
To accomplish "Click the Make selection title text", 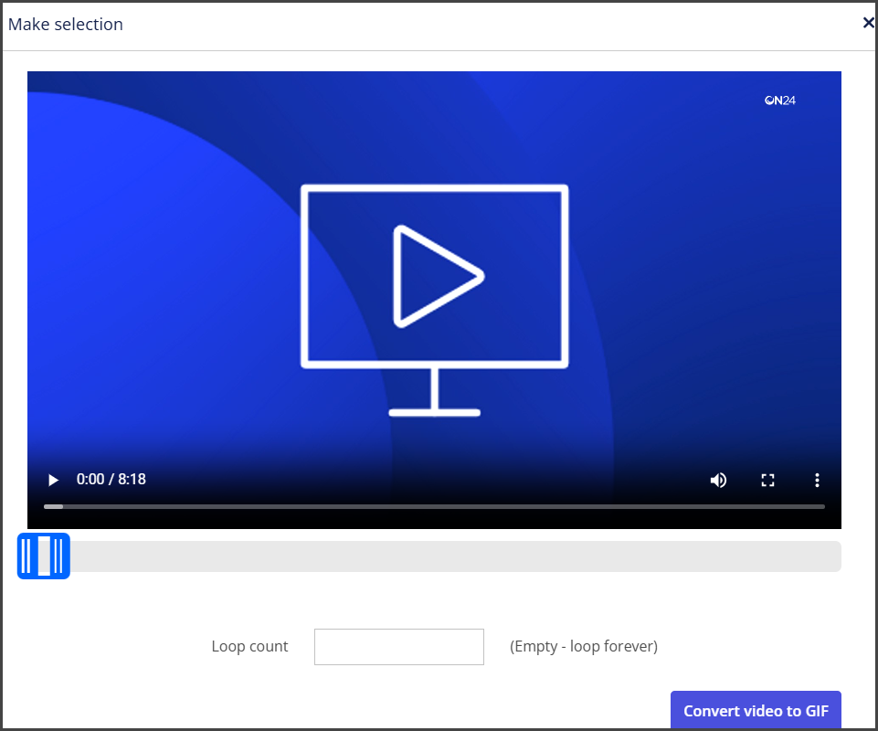I will coord(66,25).
